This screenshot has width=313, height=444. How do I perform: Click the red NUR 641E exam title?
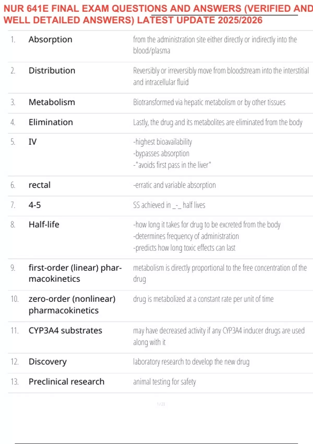[156, 14]
